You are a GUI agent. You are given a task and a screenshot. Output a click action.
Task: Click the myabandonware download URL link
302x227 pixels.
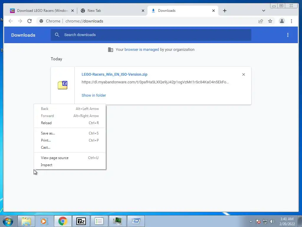(155, 82)
